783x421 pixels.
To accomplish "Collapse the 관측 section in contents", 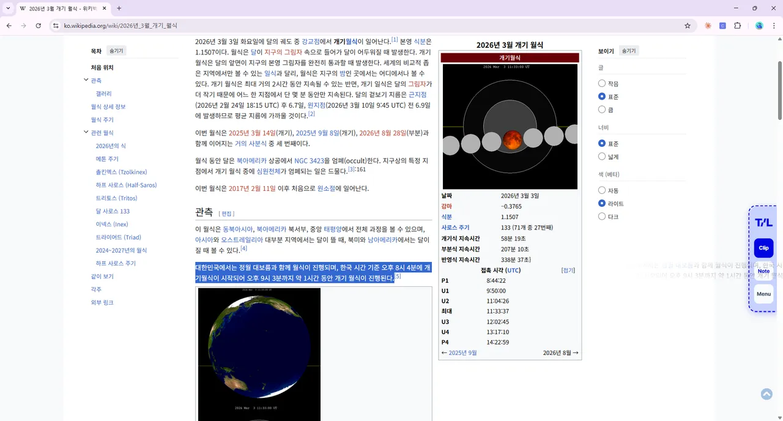I will click(x=86, y=80).
